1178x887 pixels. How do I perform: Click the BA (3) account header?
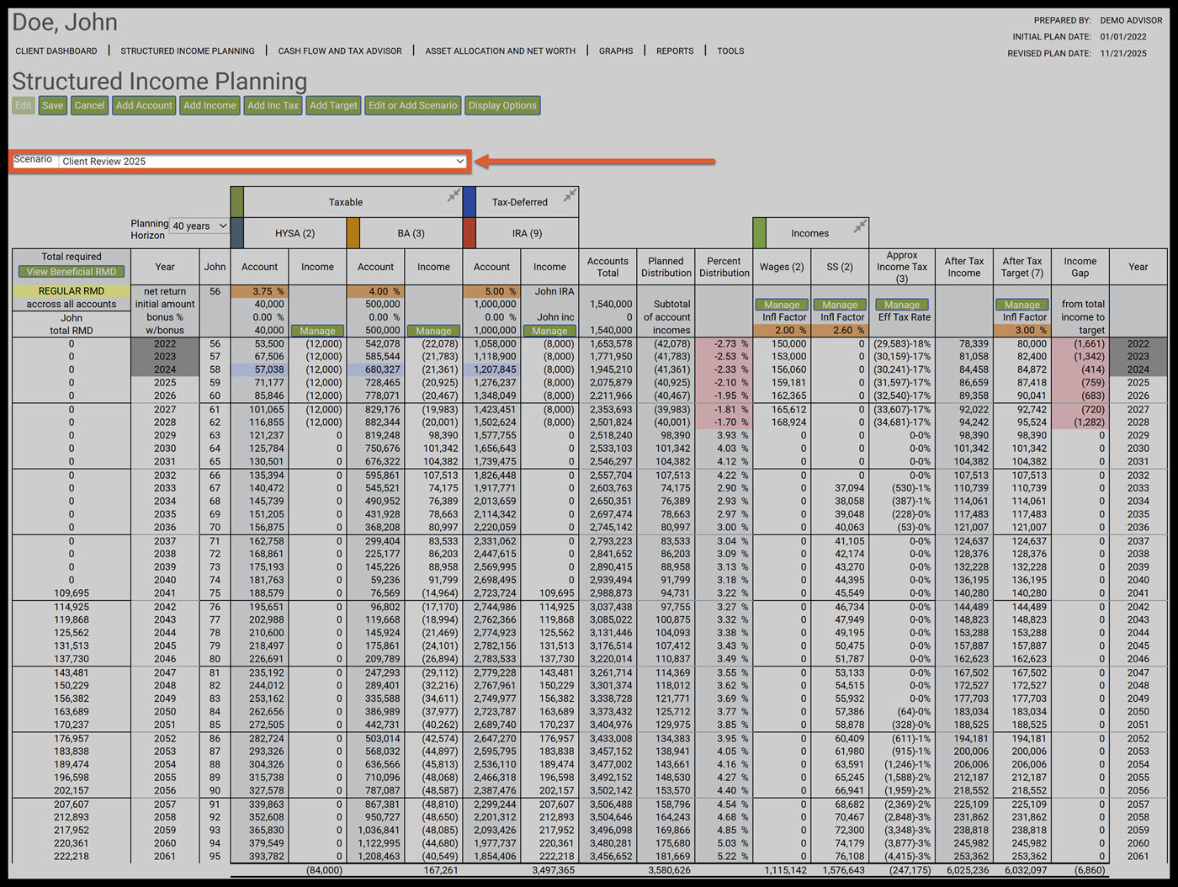coord(411,233)
